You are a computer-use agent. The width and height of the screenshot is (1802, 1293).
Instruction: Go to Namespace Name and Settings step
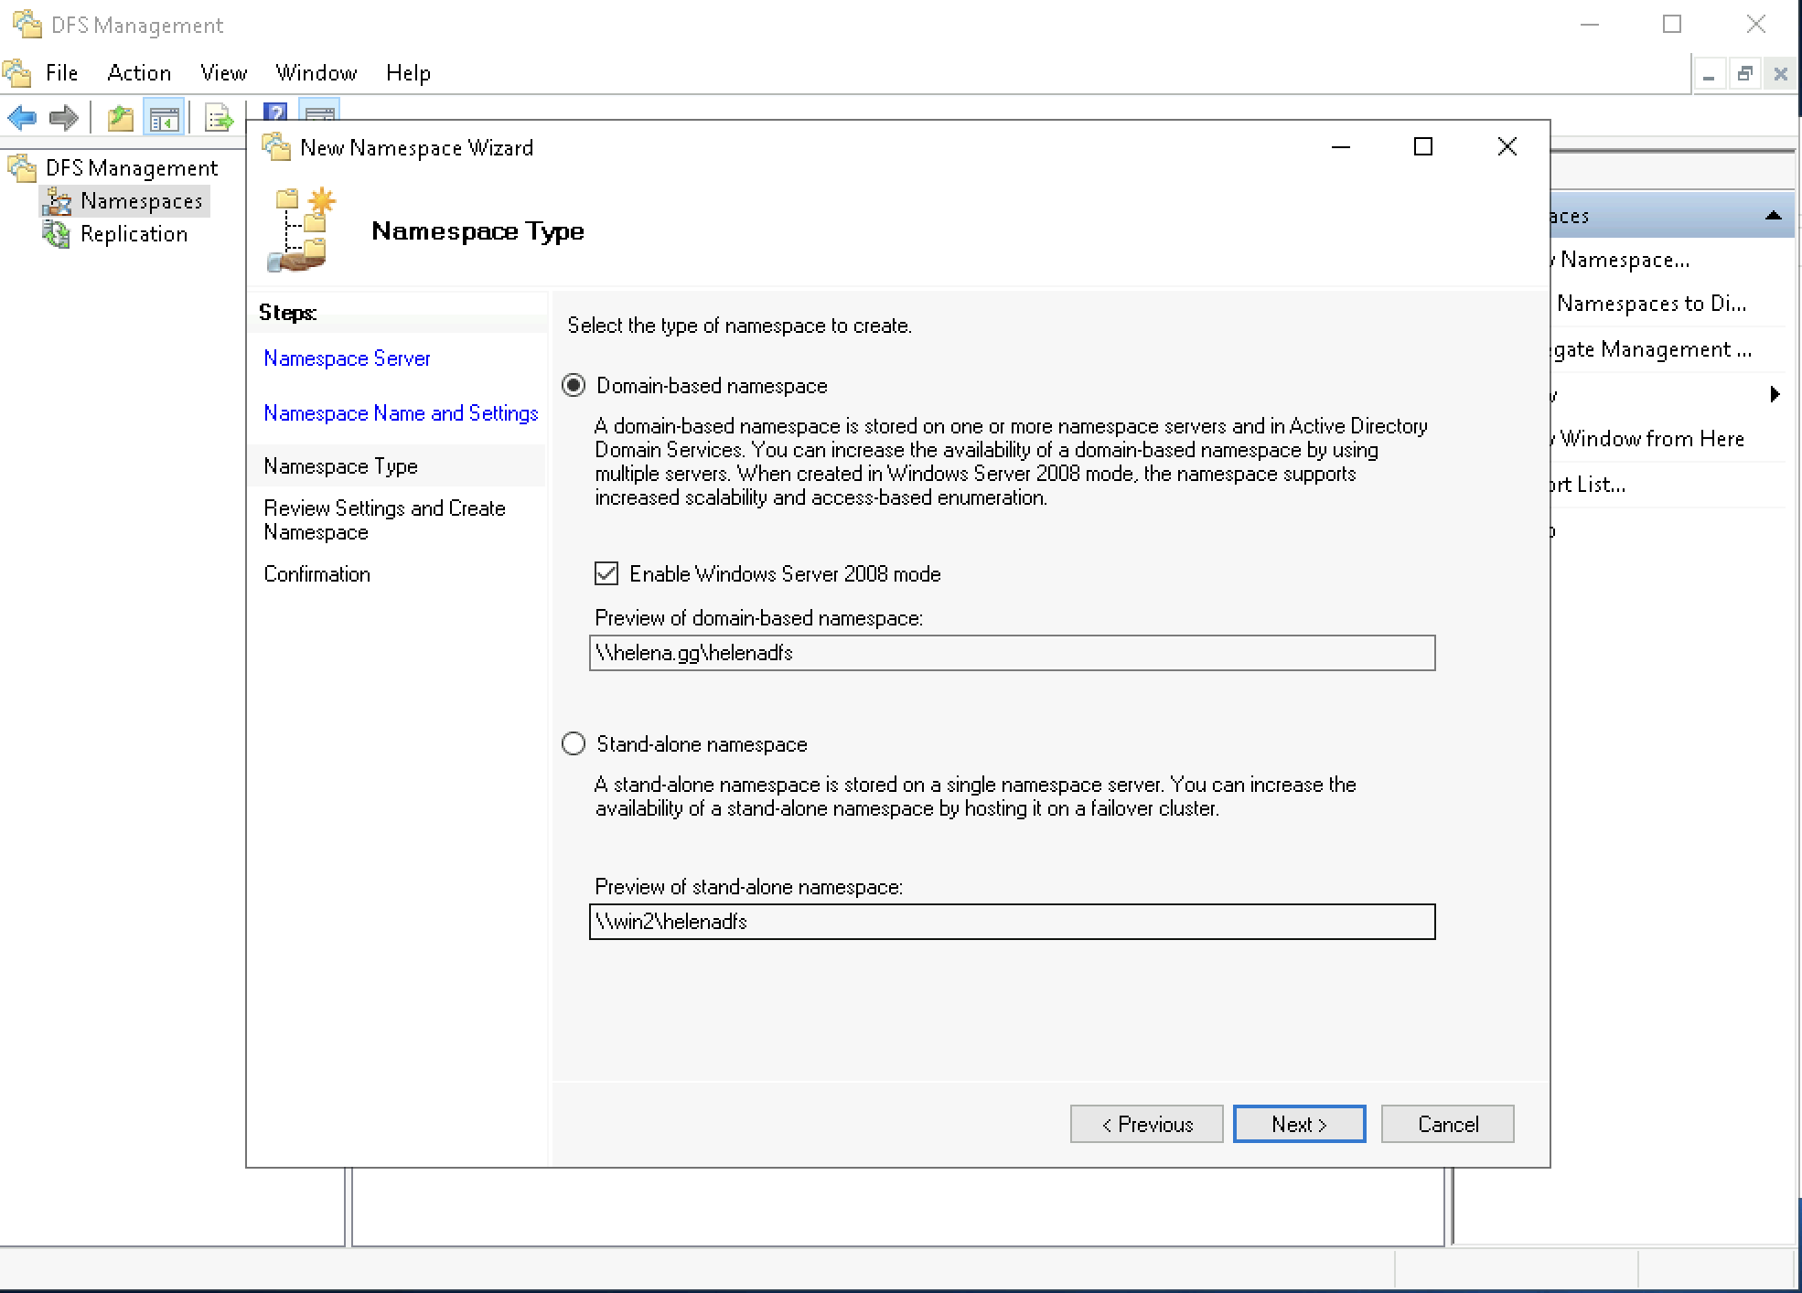401,413
